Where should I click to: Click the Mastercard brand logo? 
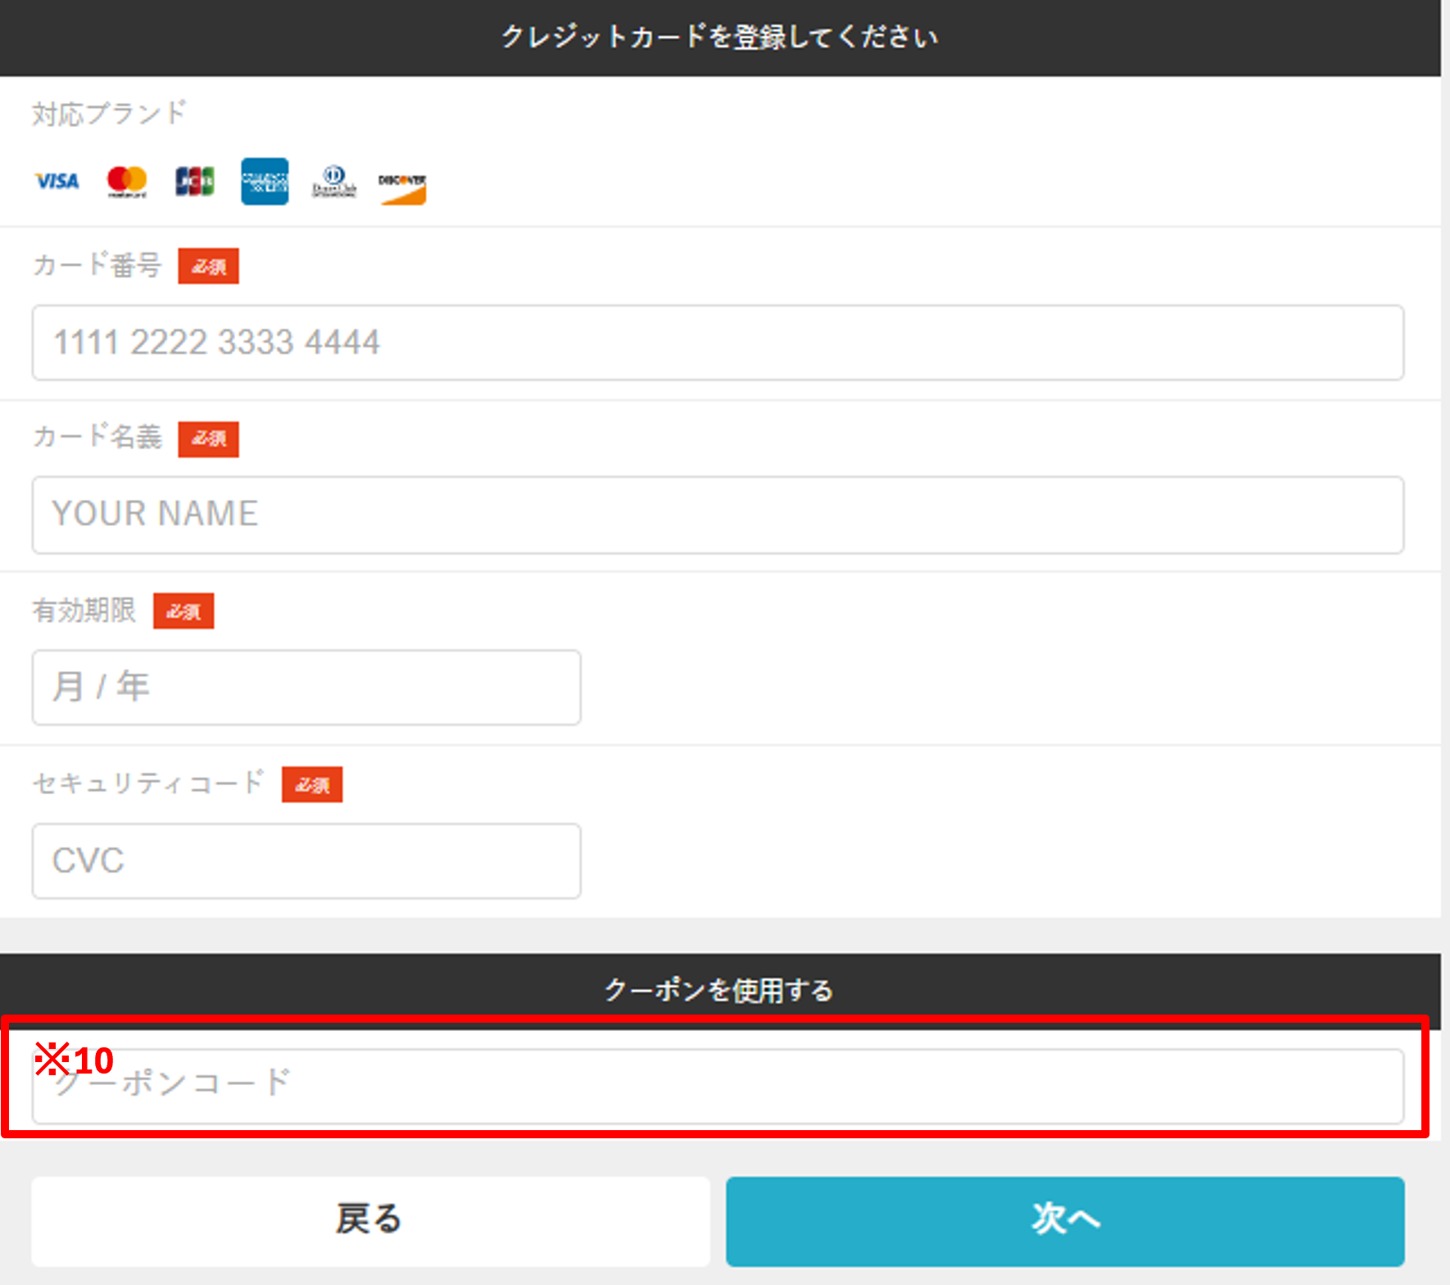(127, 181)
